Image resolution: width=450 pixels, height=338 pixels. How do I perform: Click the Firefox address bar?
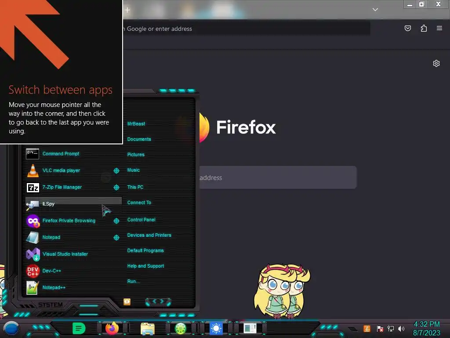click(x=246, y=29)
